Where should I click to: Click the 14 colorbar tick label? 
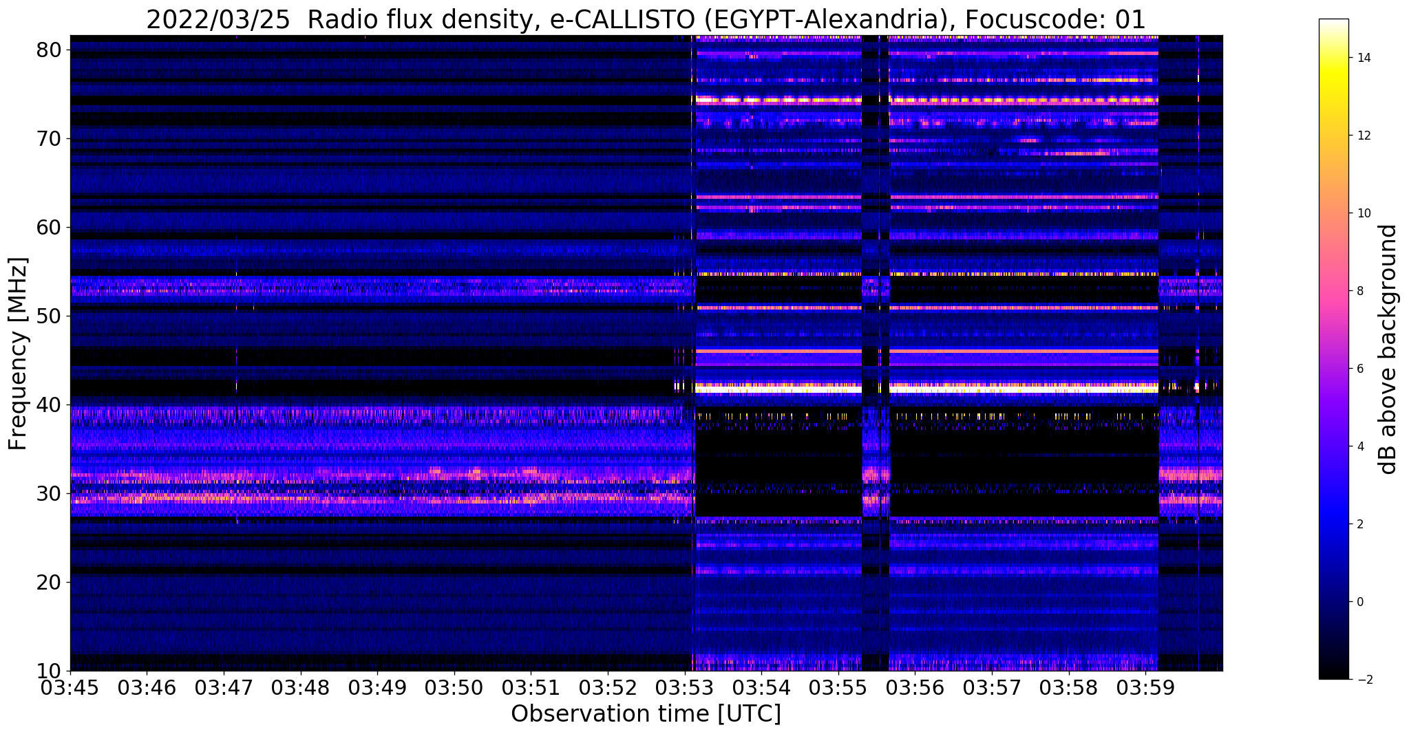coord(1363,58)
